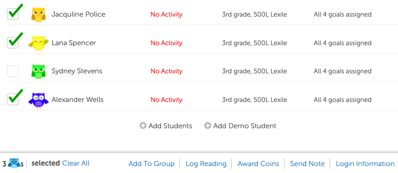
Task: Send Note to selected students
Action: pos(308,164)
